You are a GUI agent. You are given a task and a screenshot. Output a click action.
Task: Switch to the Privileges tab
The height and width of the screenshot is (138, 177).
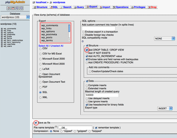coord(138,7)
